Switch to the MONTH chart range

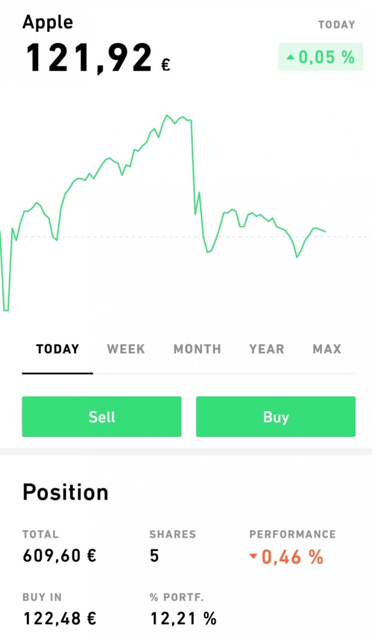point(197,349)
